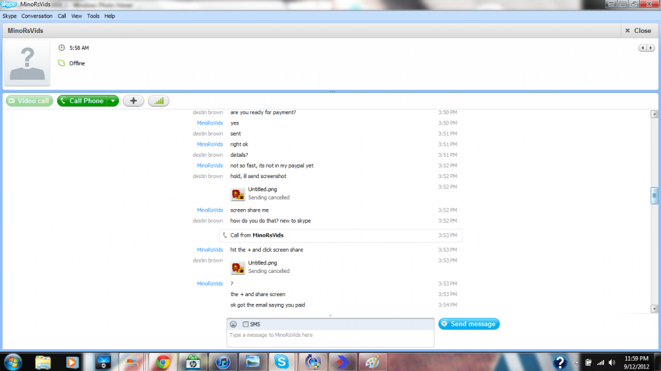Click the right profile navigation arrow
This screenshot has width=661, height=371.
pos(651,48)
